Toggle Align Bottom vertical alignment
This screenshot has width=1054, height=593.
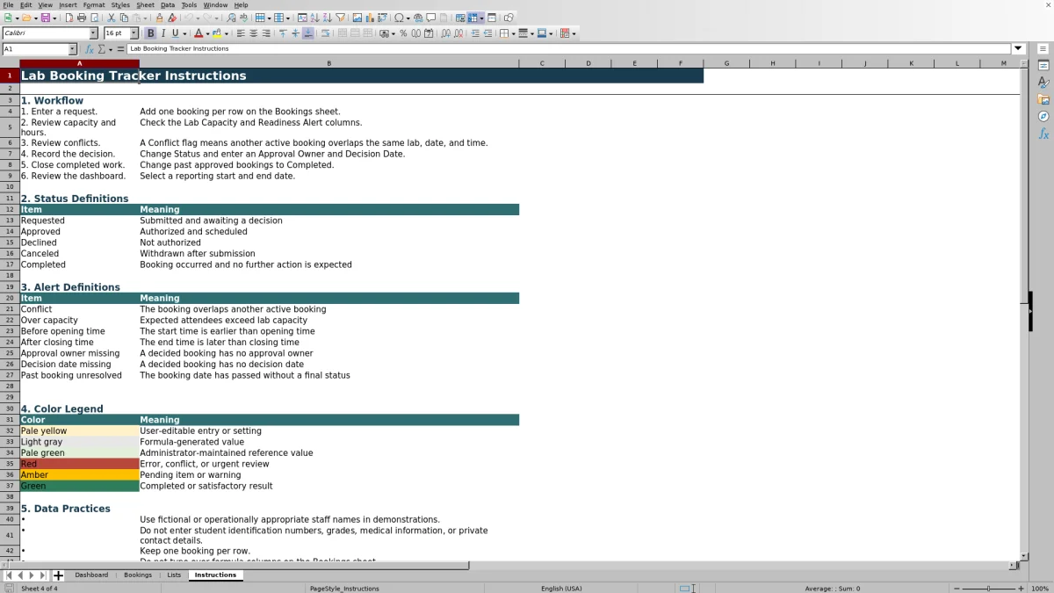click(x=307, y=33)
